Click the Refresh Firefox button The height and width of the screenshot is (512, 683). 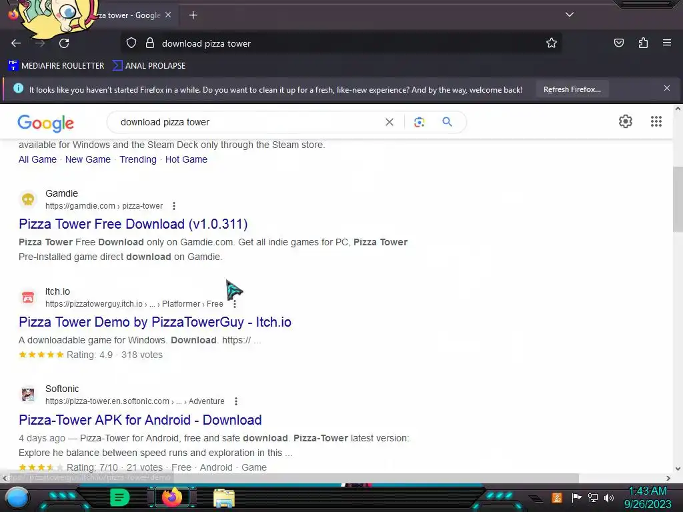pos(572,90)
